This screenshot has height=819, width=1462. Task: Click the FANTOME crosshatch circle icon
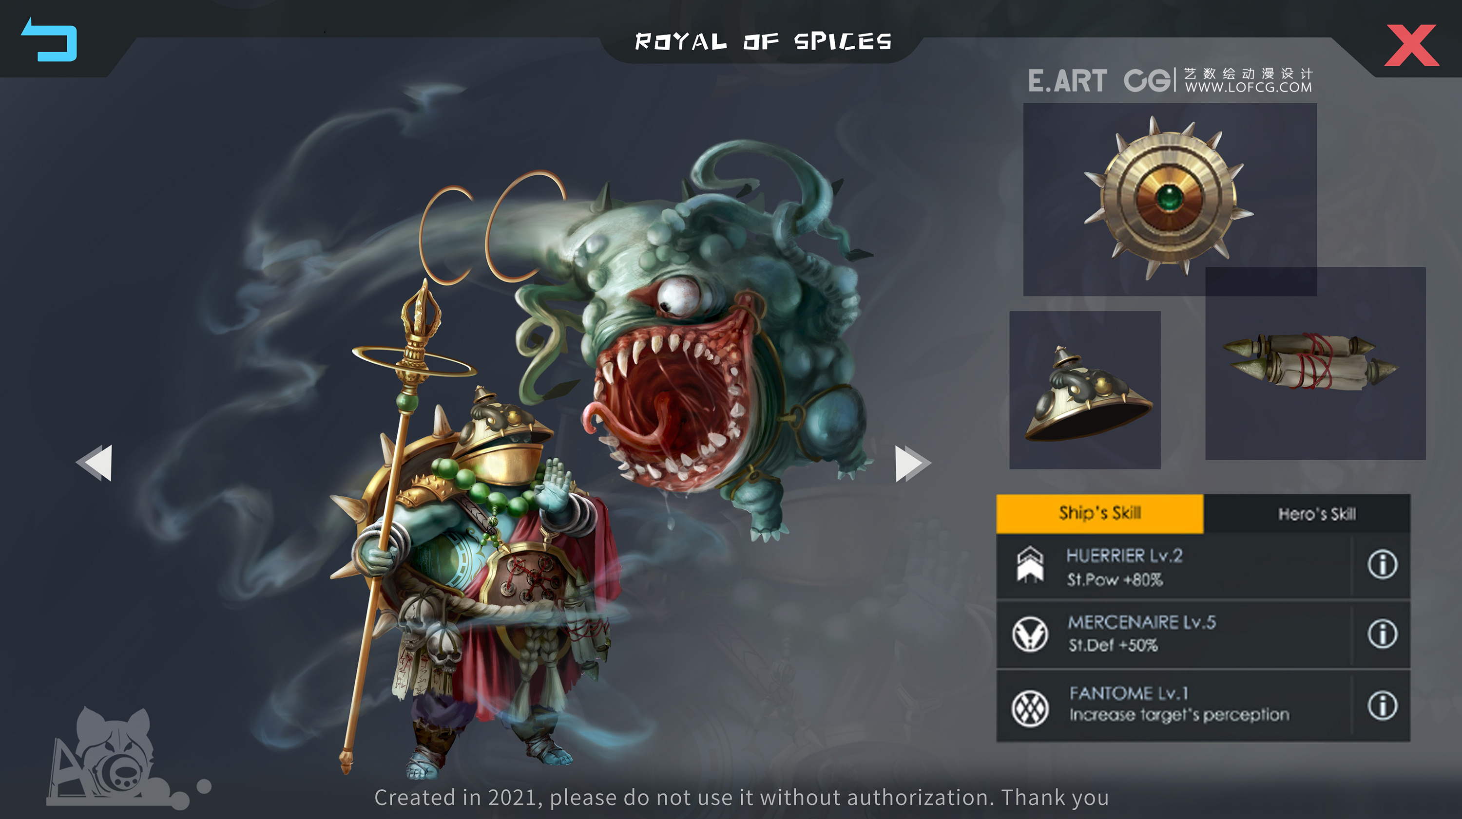[1030, 708]
